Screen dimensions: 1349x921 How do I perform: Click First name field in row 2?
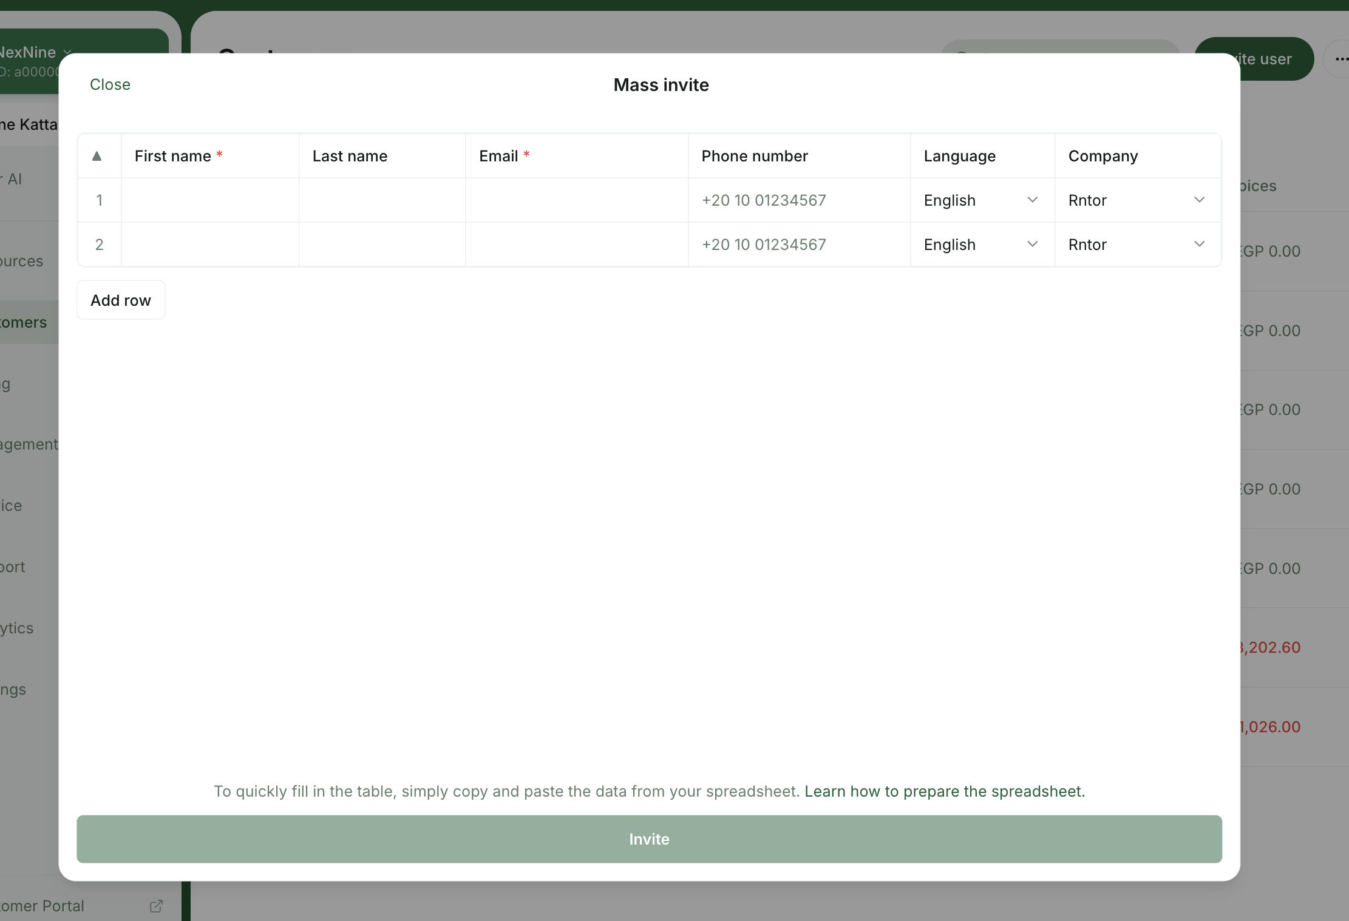point(210,245)
